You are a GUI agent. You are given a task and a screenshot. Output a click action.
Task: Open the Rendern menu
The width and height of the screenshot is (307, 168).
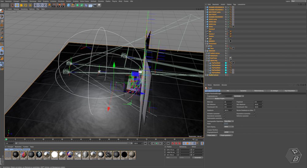(x=68, y=1)
